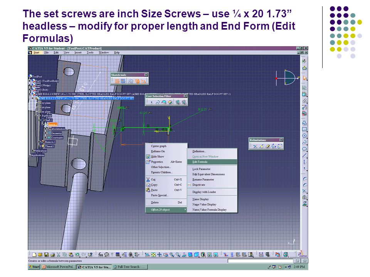
Task: Select the Point filter in User Selection Filter
Action: [x=151, y=102]
